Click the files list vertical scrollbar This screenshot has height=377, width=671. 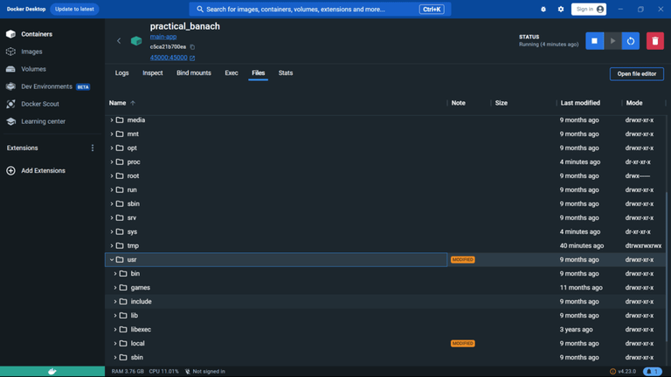pyautogui.click(x=667, y=267)
